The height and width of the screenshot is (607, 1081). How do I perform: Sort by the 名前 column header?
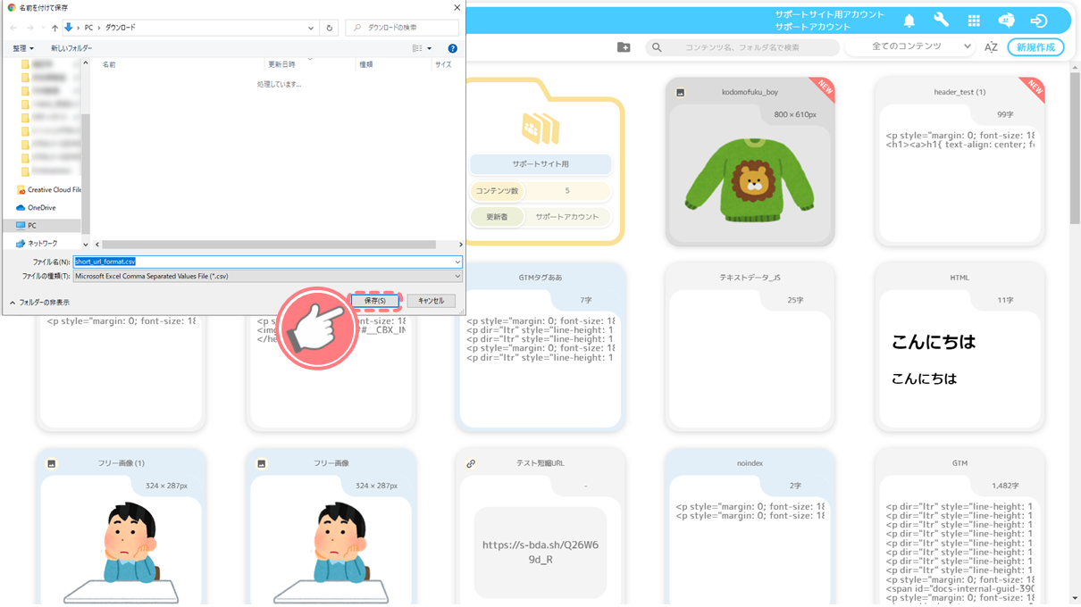click(109, 64)
